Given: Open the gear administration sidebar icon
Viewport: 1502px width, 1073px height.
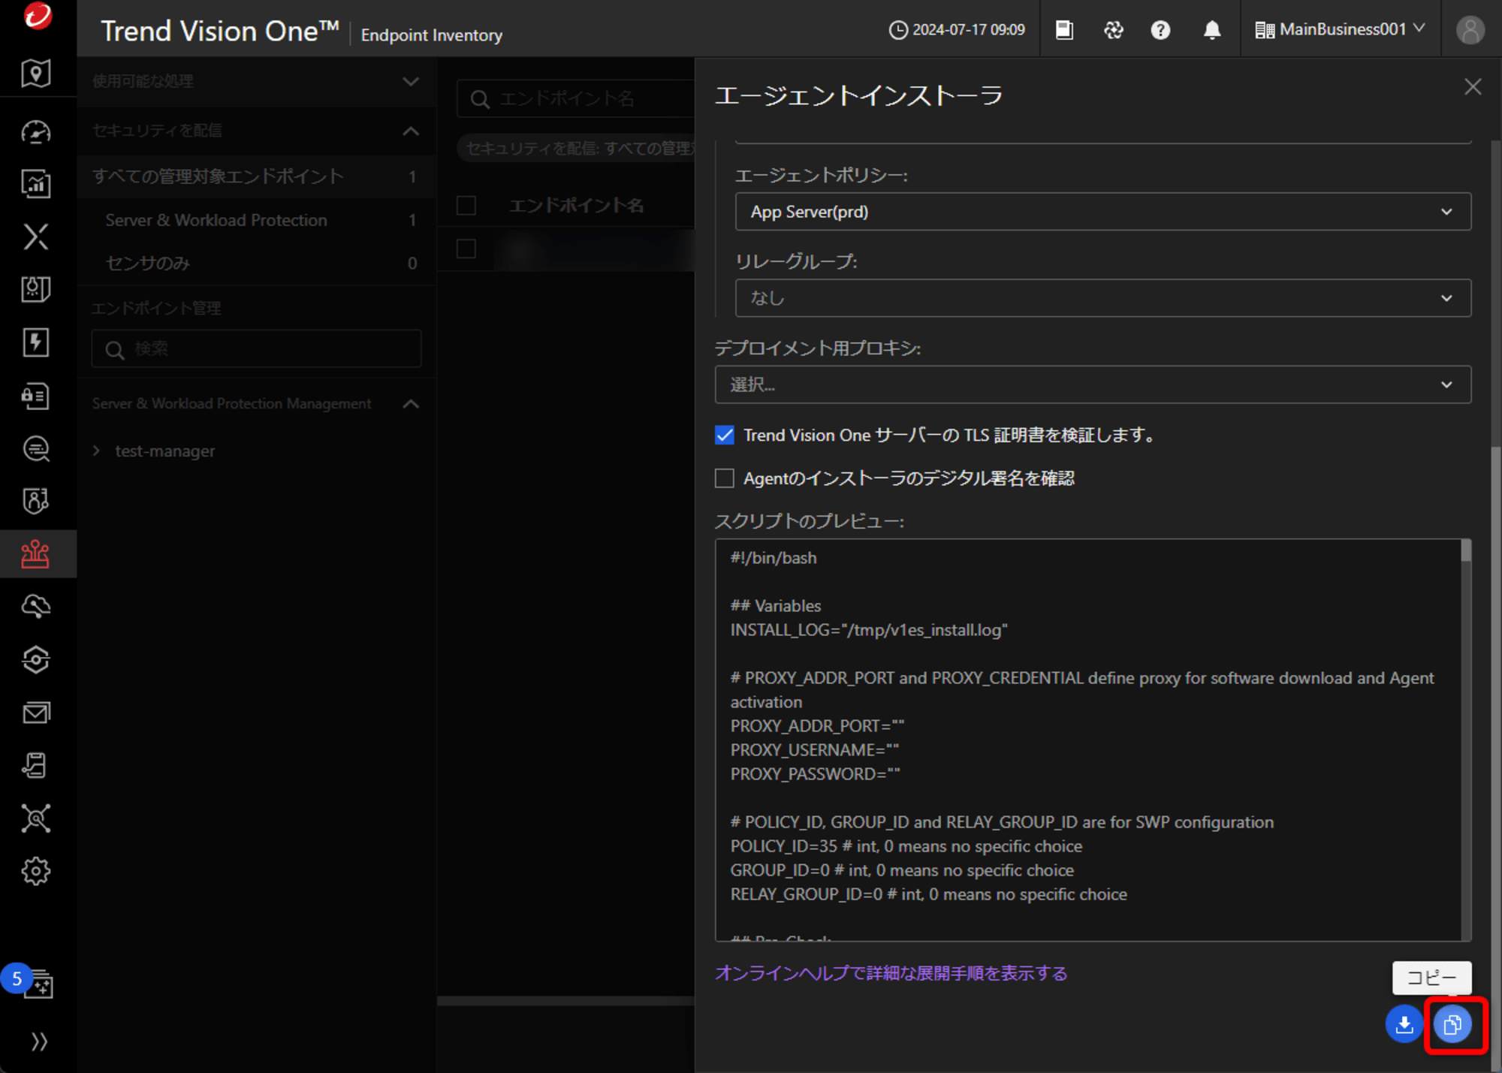Looking at the screenshot, I should tap(36, 872).
